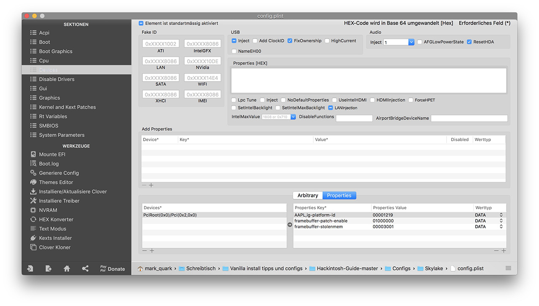The image size is (539, 306).
Task: Open the NVRAM tool icon
Action: click(33, 210)
